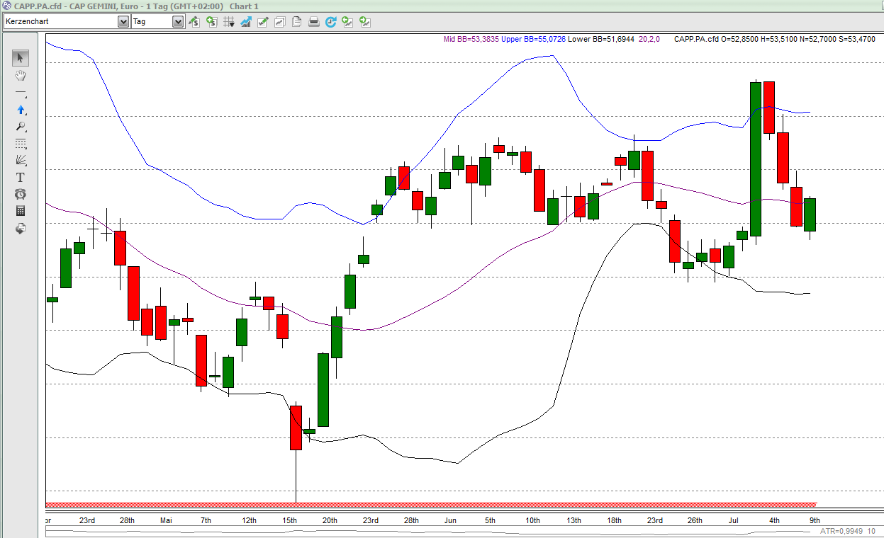Viewport: 884px width, 538px height.
Task: Click the 9th date axis label
Action: [x=815, y=521]
